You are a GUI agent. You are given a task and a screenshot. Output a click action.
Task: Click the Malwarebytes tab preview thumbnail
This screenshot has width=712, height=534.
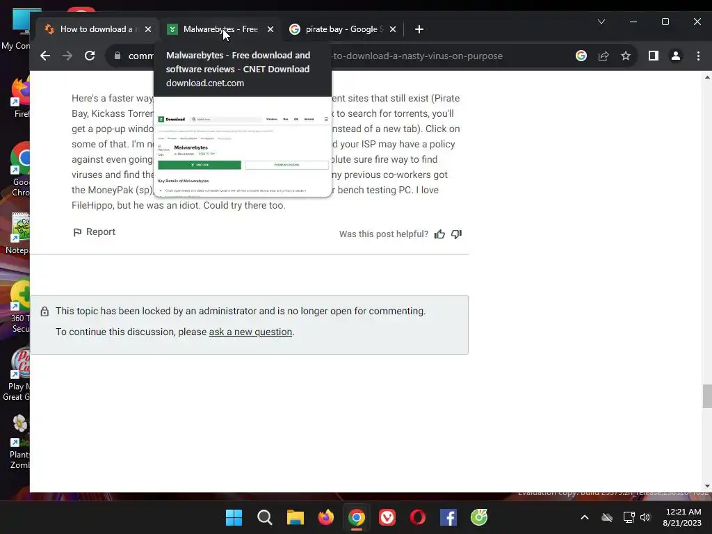point(243,147)
